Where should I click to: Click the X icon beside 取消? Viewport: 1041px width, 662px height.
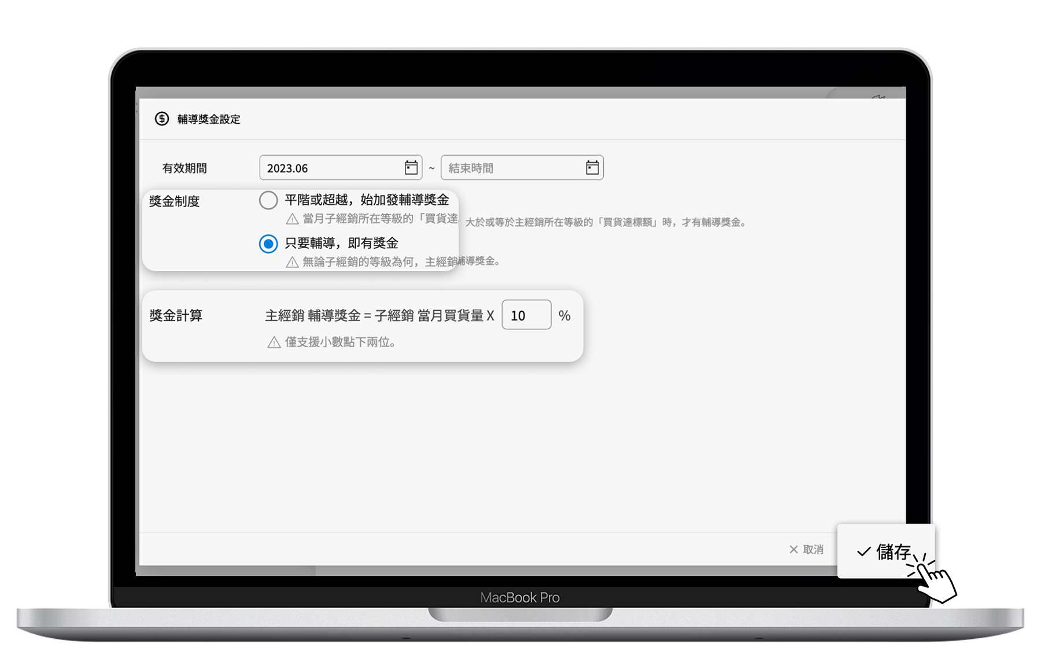pos(793,549)
